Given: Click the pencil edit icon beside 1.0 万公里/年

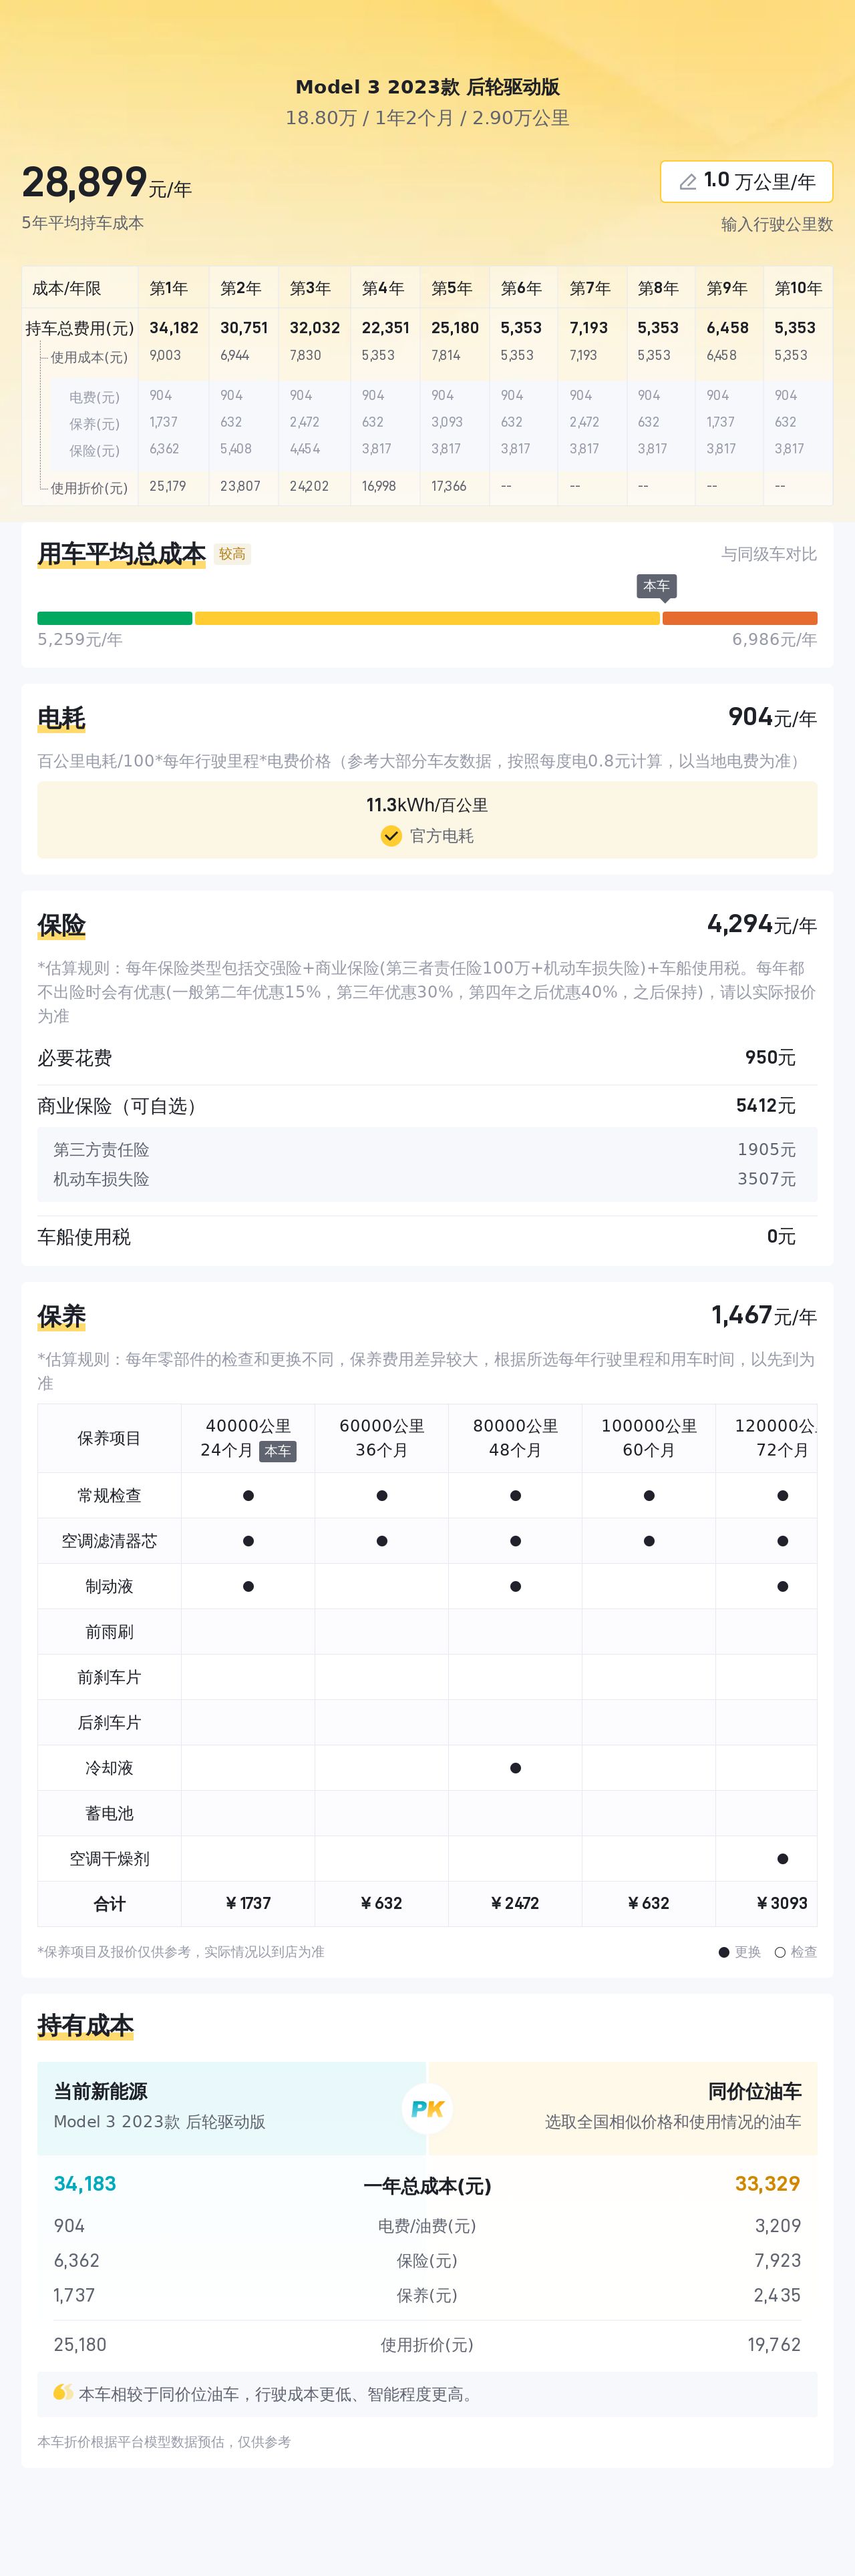Looking at the screenshot, I should [688, 182].
